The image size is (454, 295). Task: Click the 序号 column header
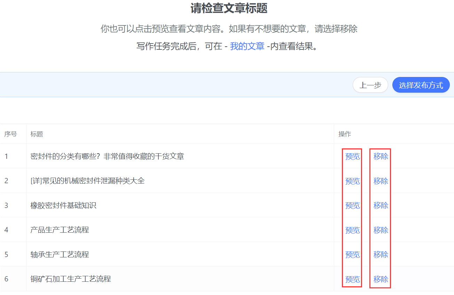[10, 134]
